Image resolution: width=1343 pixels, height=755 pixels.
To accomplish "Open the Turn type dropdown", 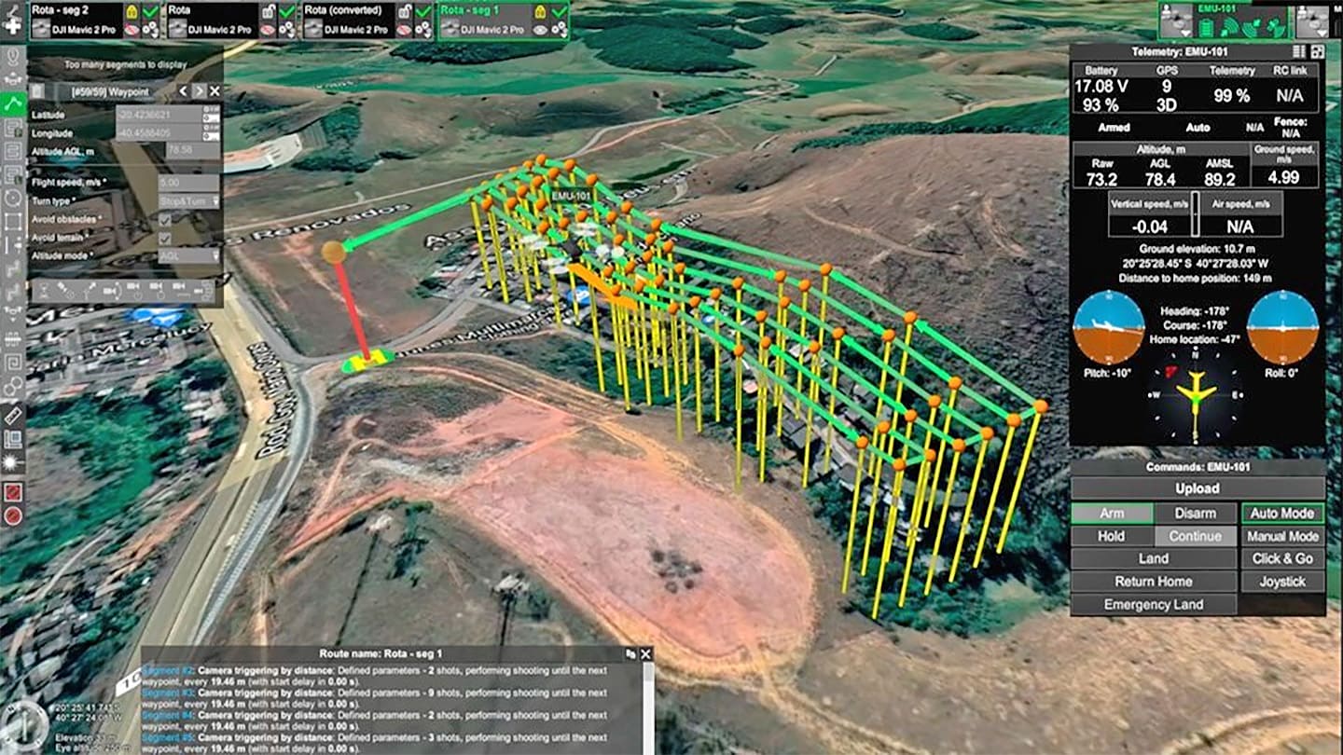I will tap(188, 201).
